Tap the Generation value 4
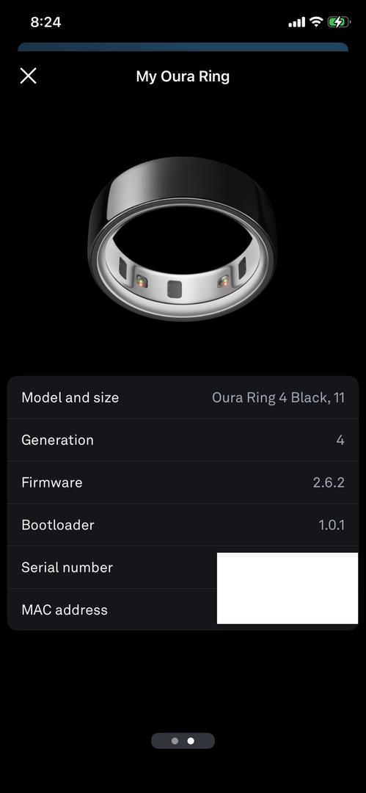This screenshot has height=793, width=366. 340,440
